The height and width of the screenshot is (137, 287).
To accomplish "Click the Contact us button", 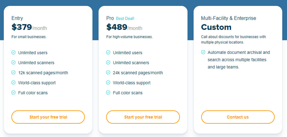I will tap(238, 117).
